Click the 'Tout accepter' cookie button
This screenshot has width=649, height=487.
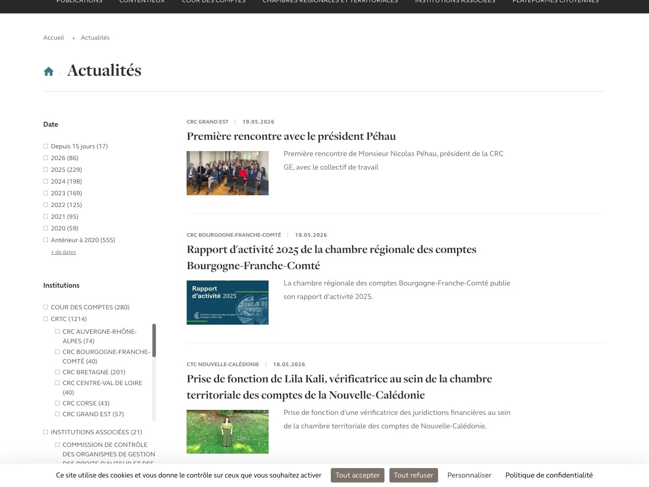tap(357, 475)
